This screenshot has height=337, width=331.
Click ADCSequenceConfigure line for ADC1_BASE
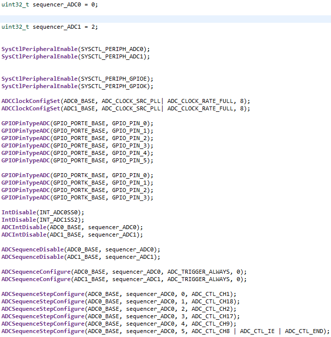tap(124, 279)
